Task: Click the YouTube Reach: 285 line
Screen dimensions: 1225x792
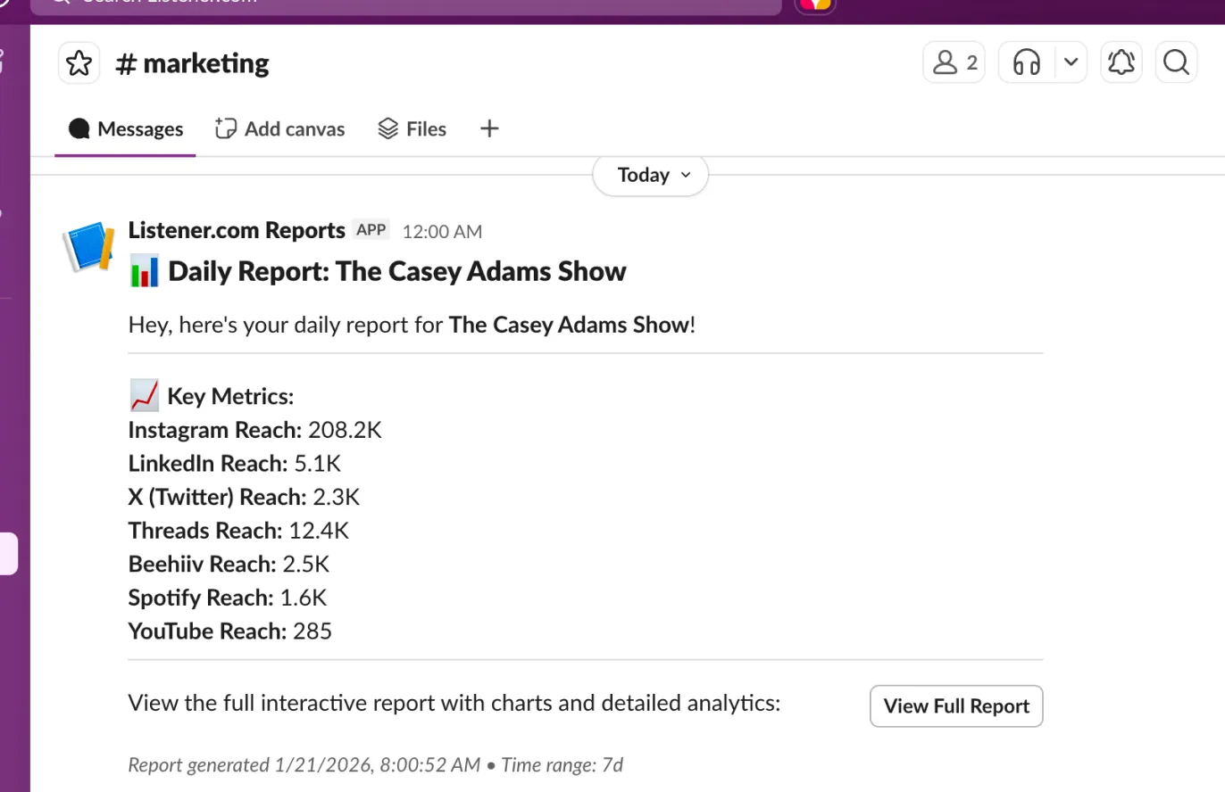Action: (x=230, y=631)
